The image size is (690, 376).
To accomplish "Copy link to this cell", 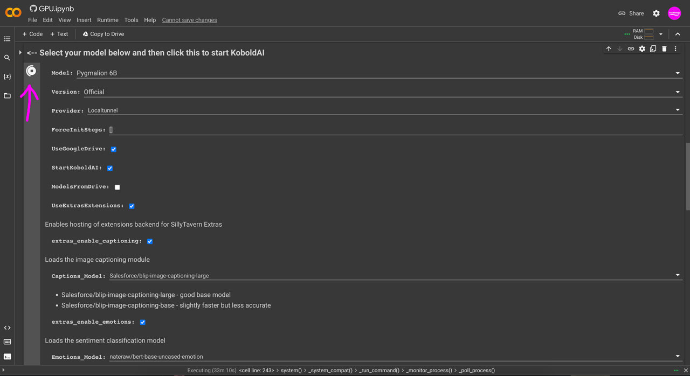I will (x=631, y=49).
